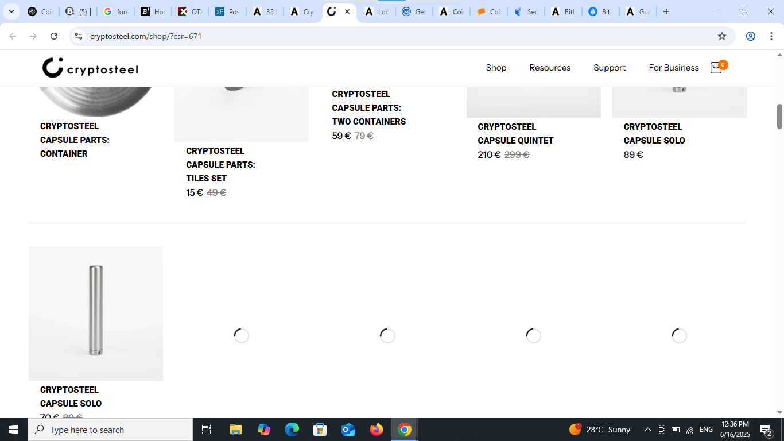Switch to the 'Loc' browser tab
784x441 pixels.
tap(377, 11)
